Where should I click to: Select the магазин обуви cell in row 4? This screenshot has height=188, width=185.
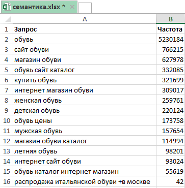coord(85,59)
